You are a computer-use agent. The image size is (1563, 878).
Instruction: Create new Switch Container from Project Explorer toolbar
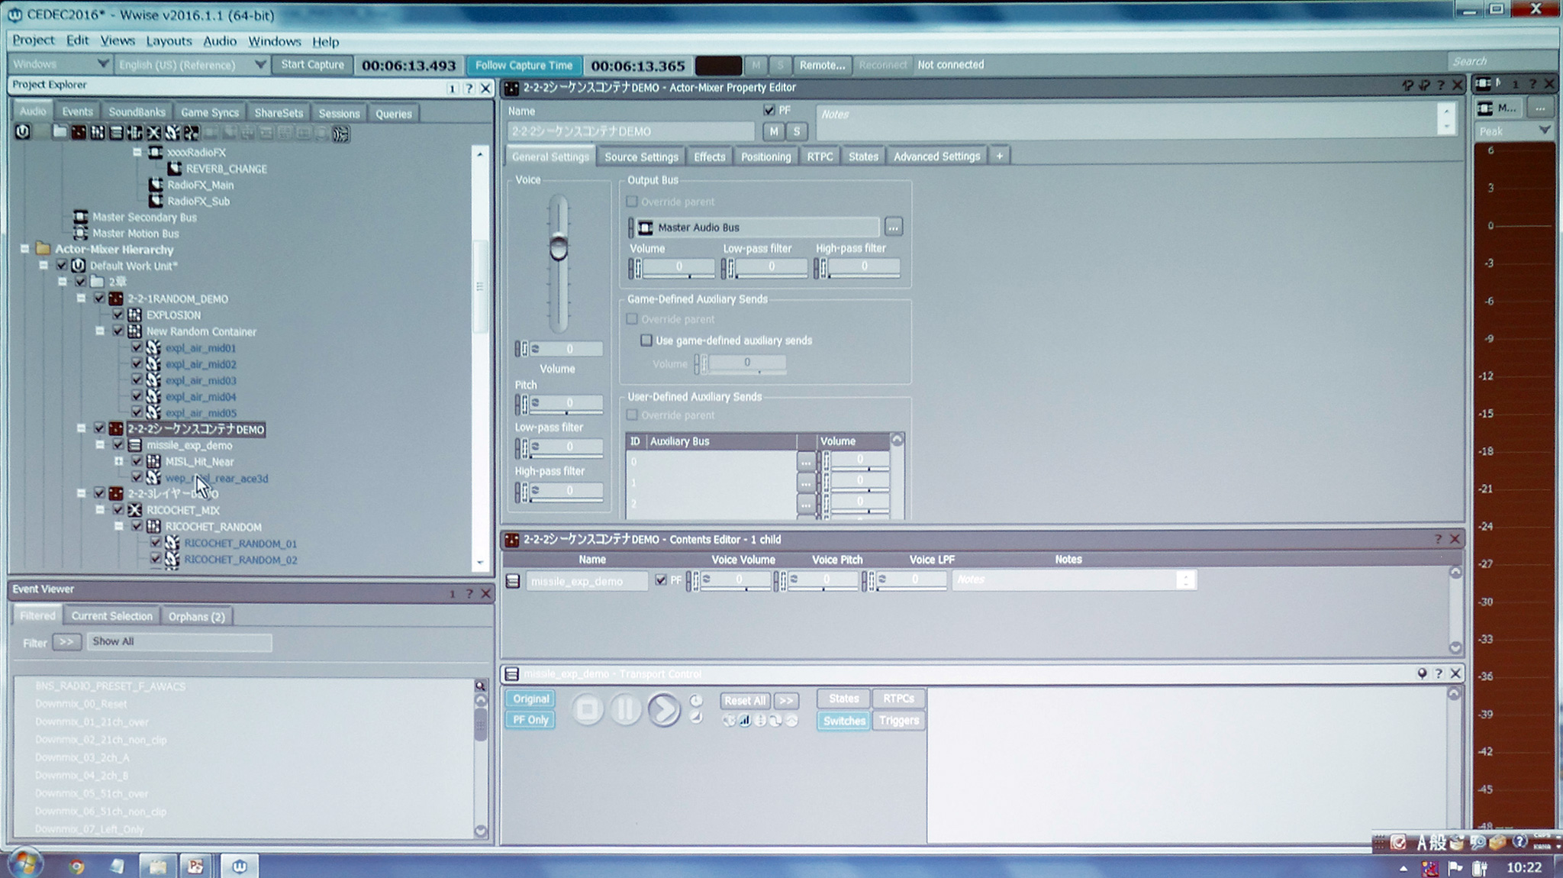(135, 132)
